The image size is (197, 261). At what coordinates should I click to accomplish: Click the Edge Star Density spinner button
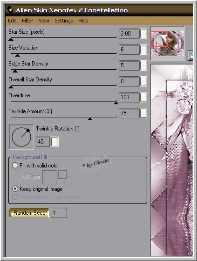(143, 65)
